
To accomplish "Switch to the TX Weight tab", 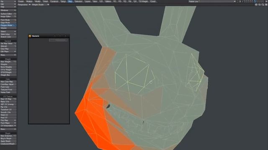I will 143,1.
